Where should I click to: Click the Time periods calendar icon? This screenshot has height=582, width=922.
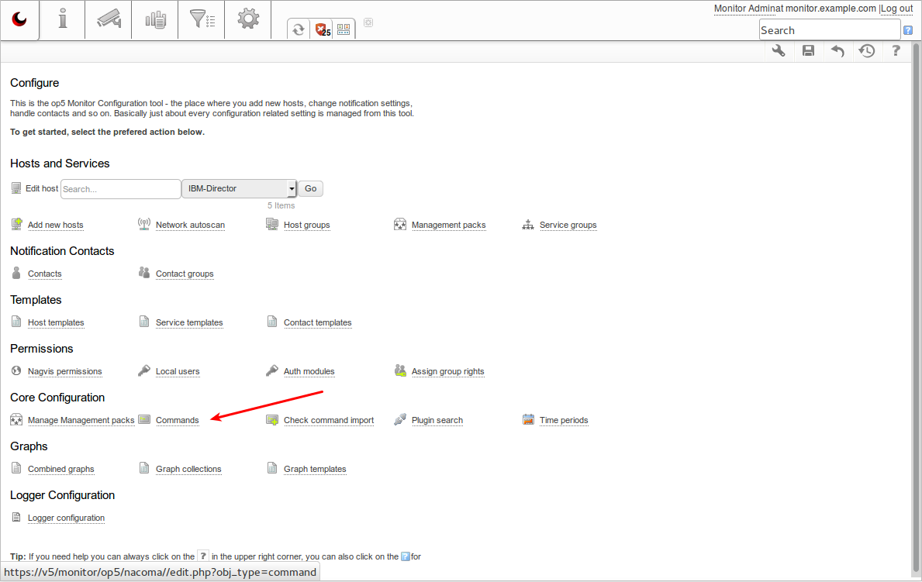528,419
